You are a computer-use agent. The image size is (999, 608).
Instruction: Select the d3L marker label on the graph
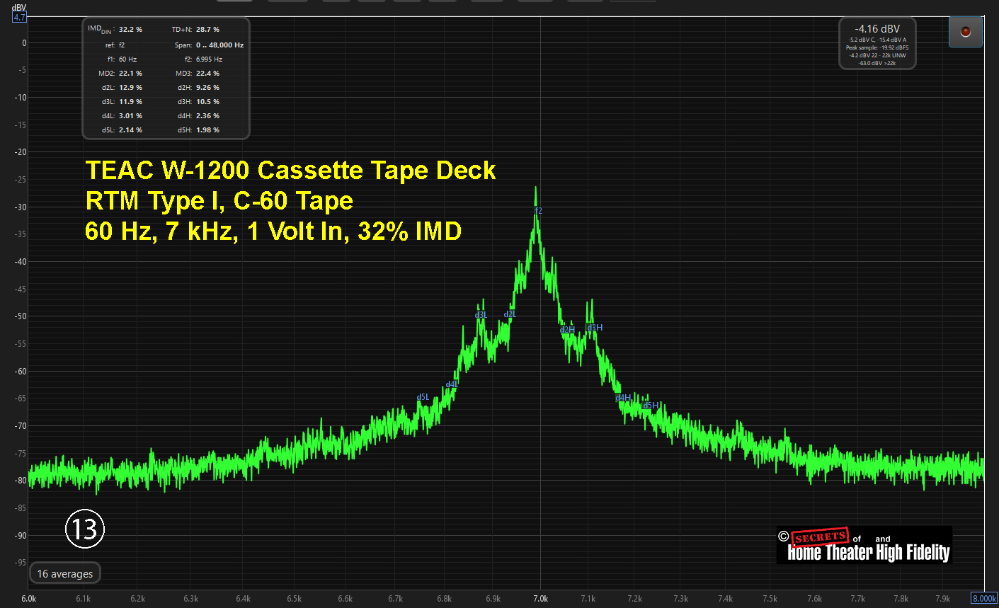(x=481, y=315)
